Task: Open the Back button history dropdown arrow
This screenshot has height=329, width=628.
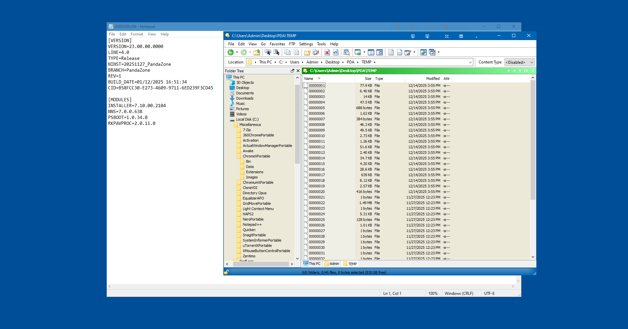Action: [237, 52]
